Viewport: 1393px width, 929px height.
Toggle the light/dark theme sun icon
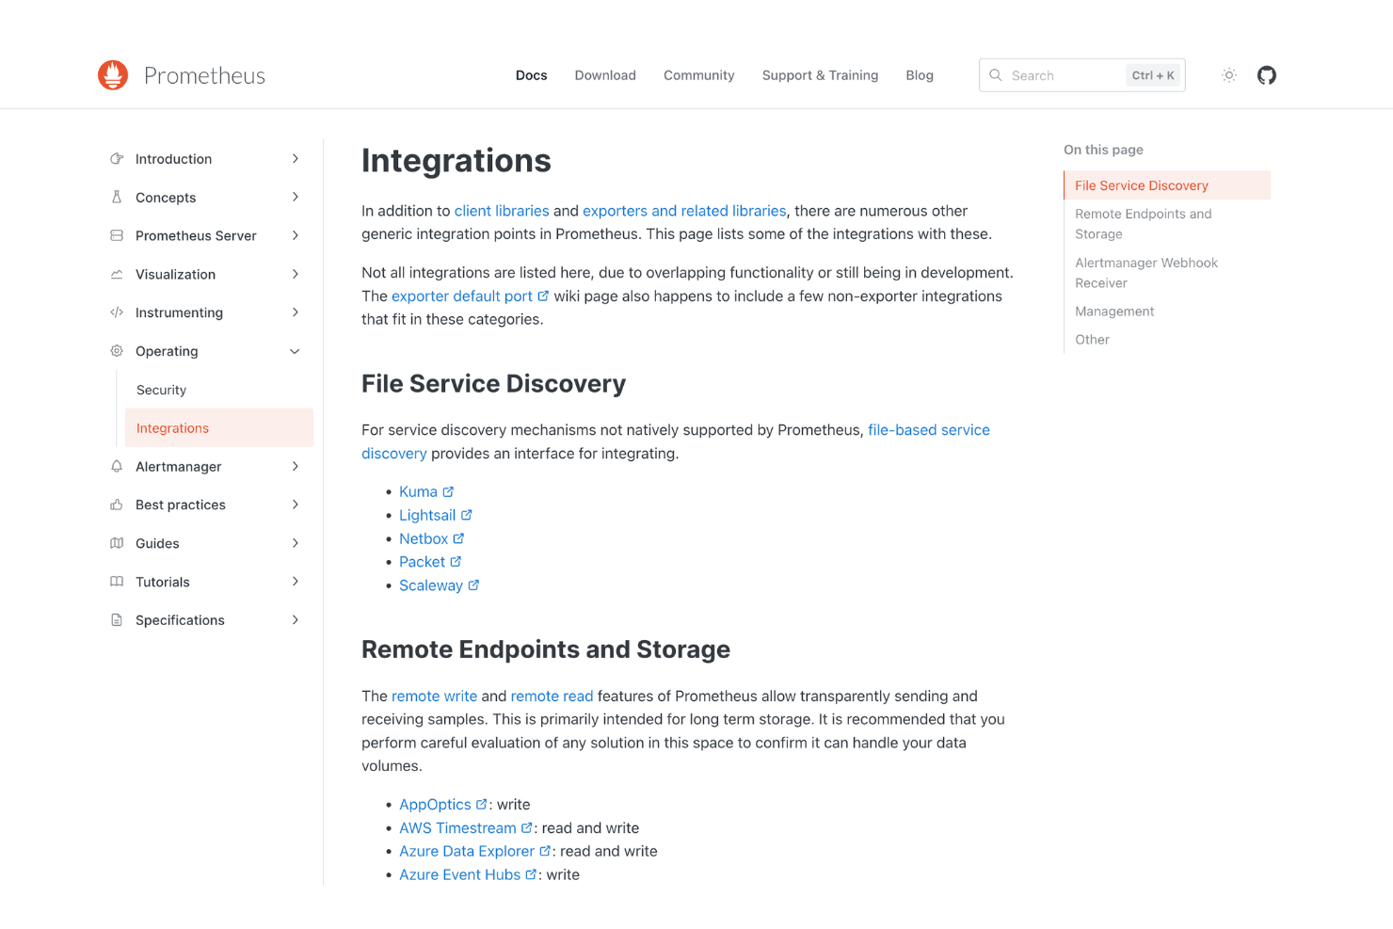coord(1229,75)
